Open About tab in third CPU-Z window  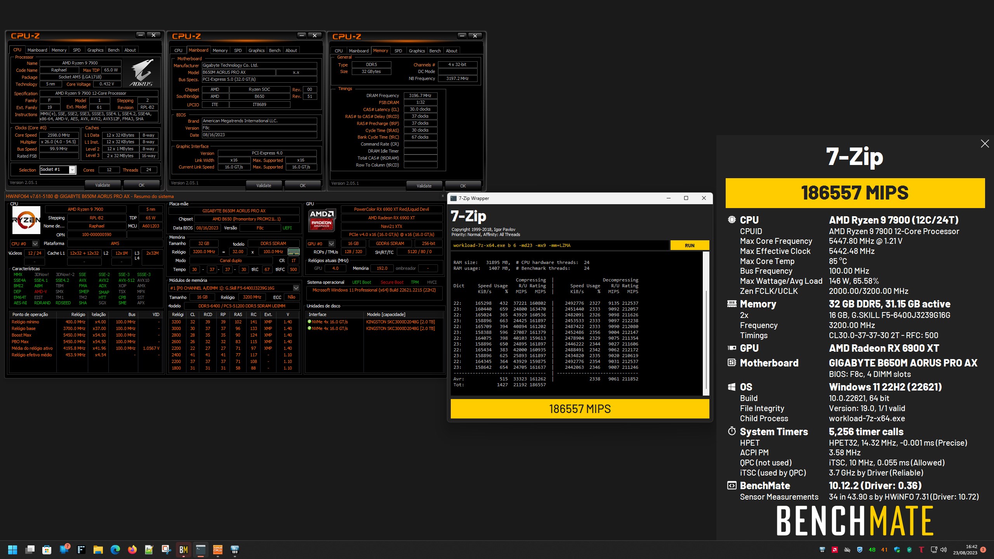[x=452, y=51]
